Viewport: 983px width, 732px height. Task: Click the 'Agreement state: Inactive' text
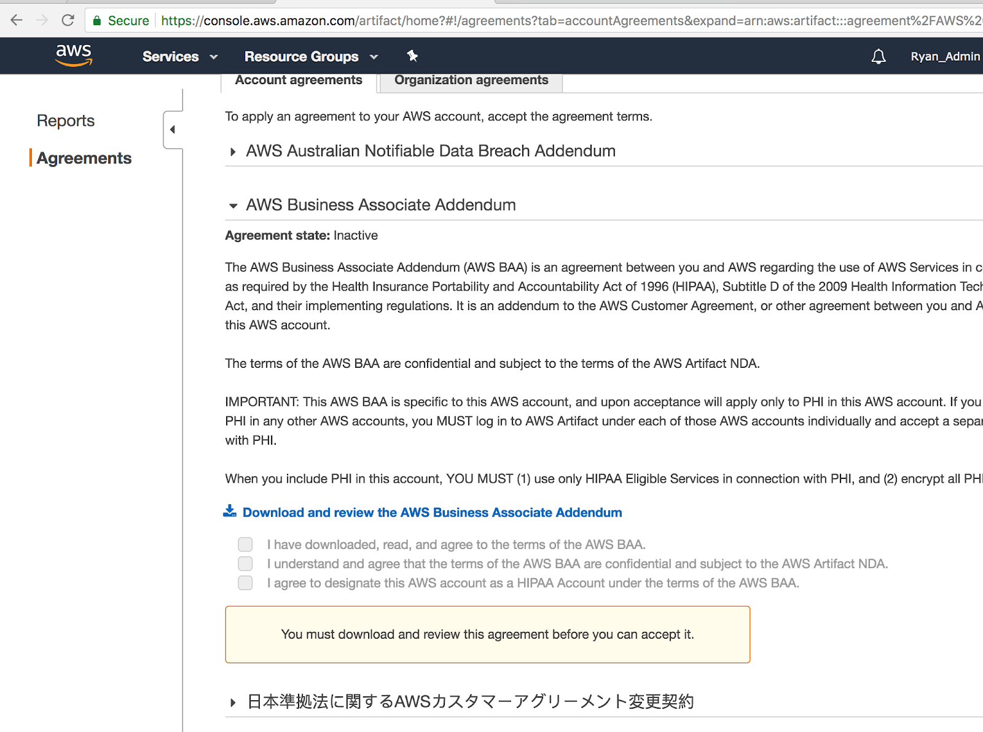302,236
